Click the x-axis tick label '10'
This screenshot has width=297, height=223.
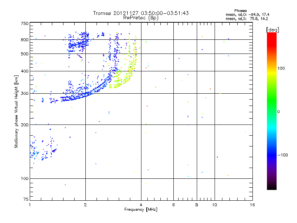(215, 205)
